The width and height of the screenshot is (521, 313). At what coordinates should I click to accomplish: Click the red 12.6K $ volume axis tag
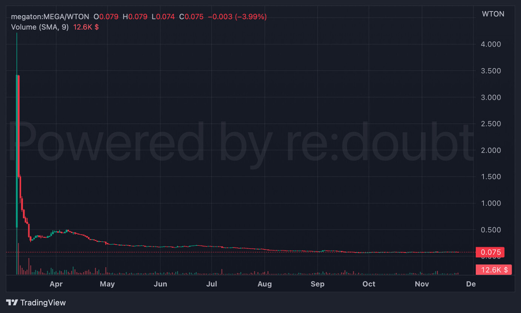pyautogui.click(x=493, y=270)
